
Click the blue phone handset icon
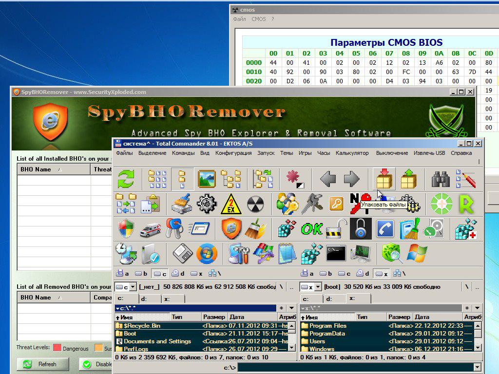(385, 229)
